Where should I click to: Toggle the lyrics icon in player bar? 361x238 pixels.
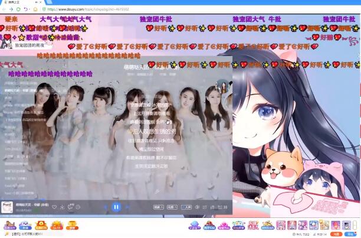click(212, 207)
